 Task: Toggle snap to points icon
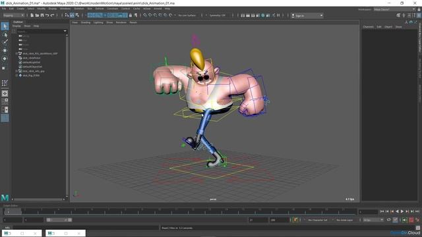(x=156, y=15)
